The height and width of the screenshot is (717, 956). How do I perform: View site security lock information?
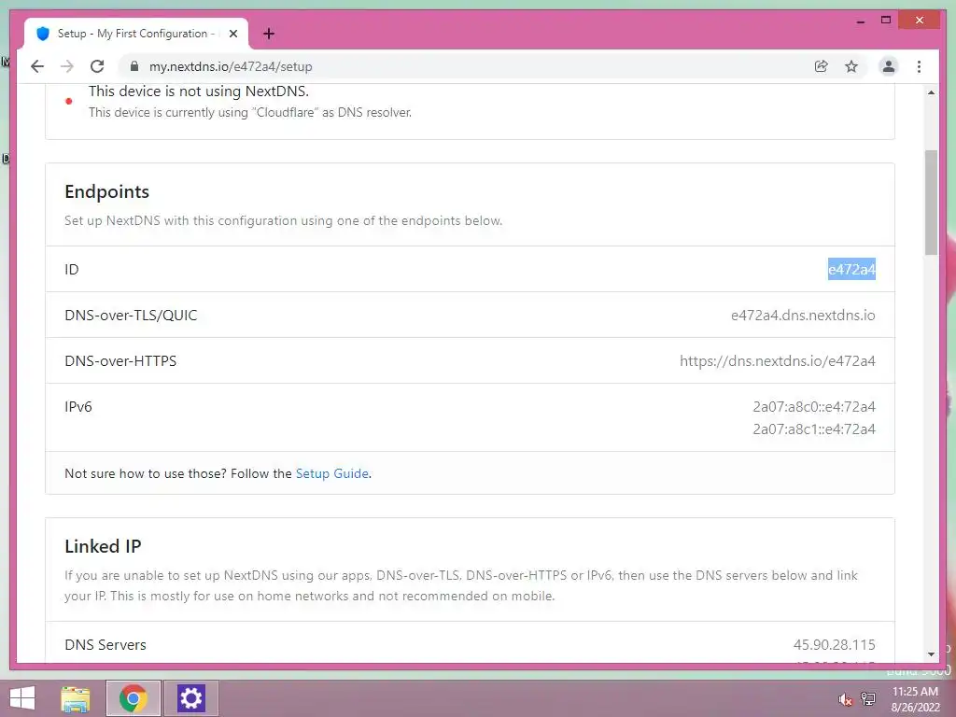pos(134,66)
